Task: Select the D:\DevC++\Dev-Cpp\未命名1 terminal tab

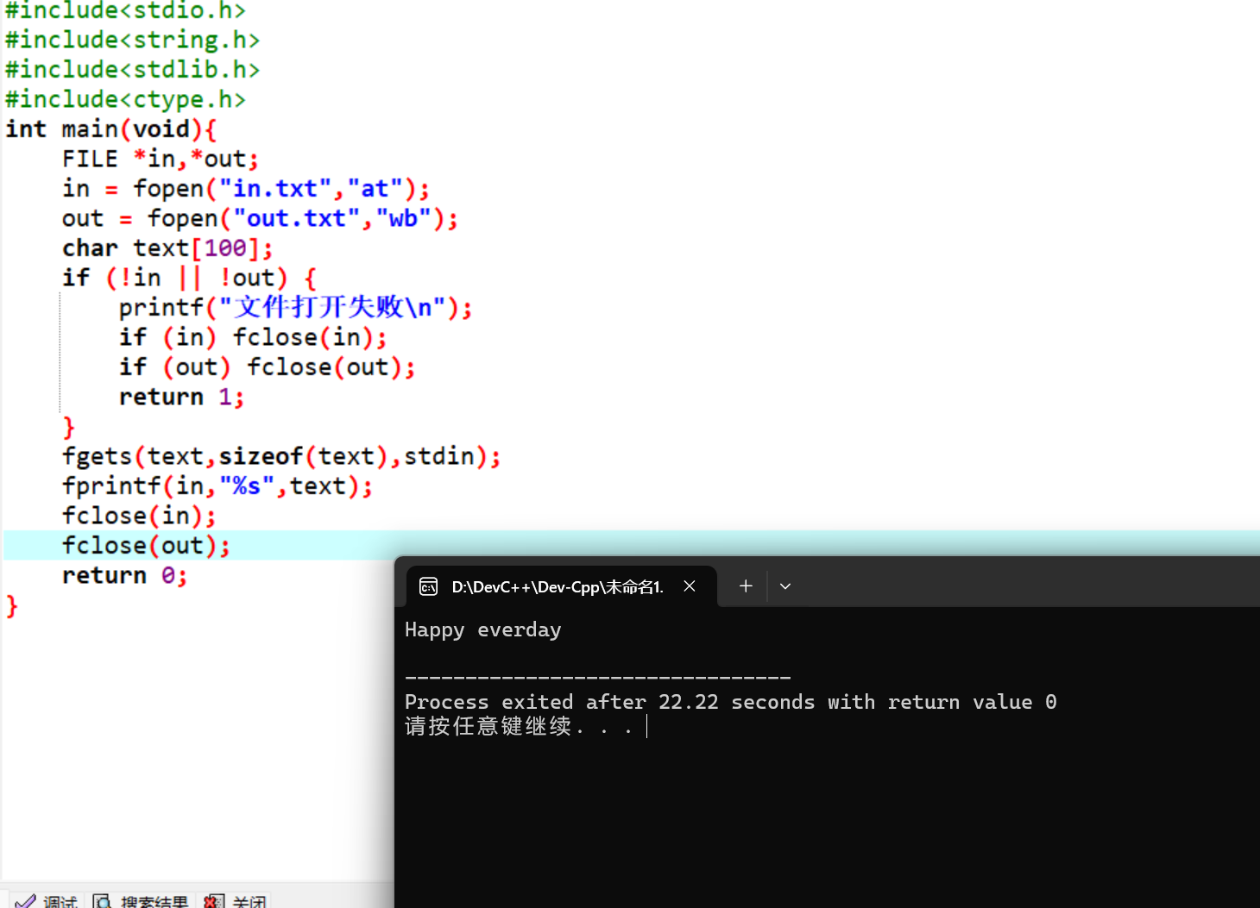Action: [x=557, y=586]
